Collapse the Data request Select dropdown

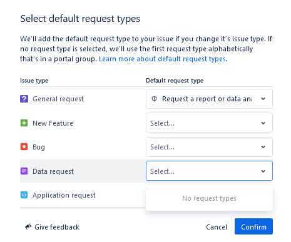click(209, 171)
